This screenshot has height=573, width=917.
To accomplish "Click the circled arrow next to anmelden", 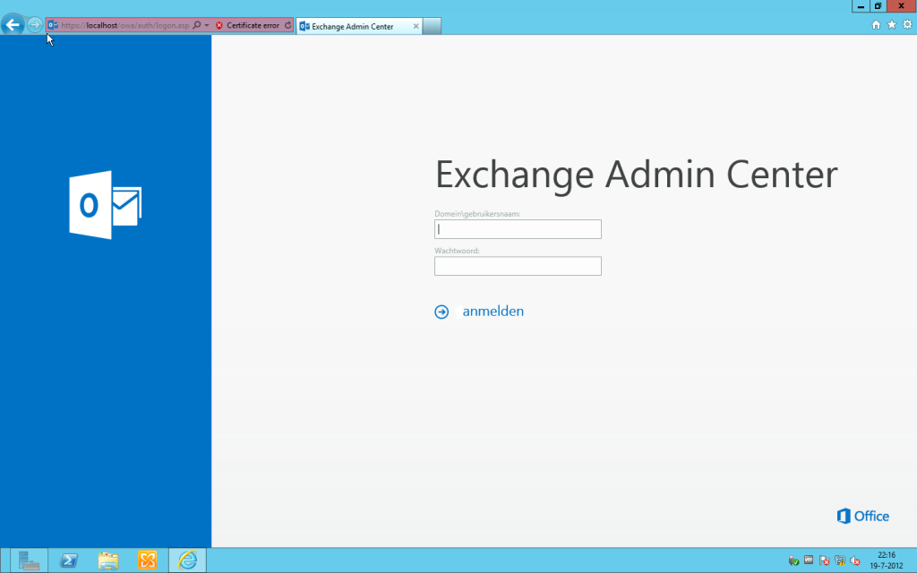I will 441,312.
